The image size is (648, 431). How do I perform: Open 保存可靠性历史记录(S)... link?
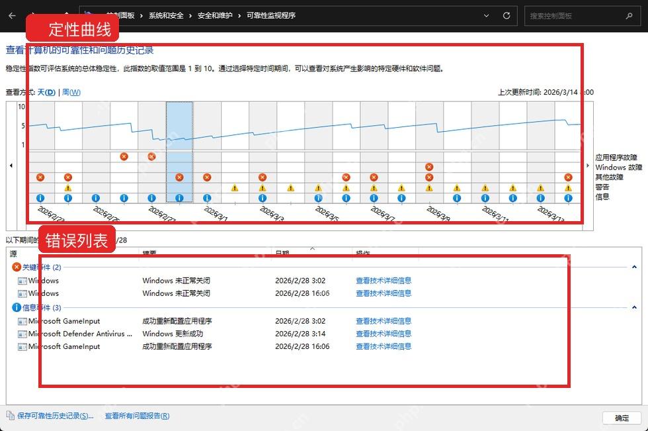[x=56, y=416]
